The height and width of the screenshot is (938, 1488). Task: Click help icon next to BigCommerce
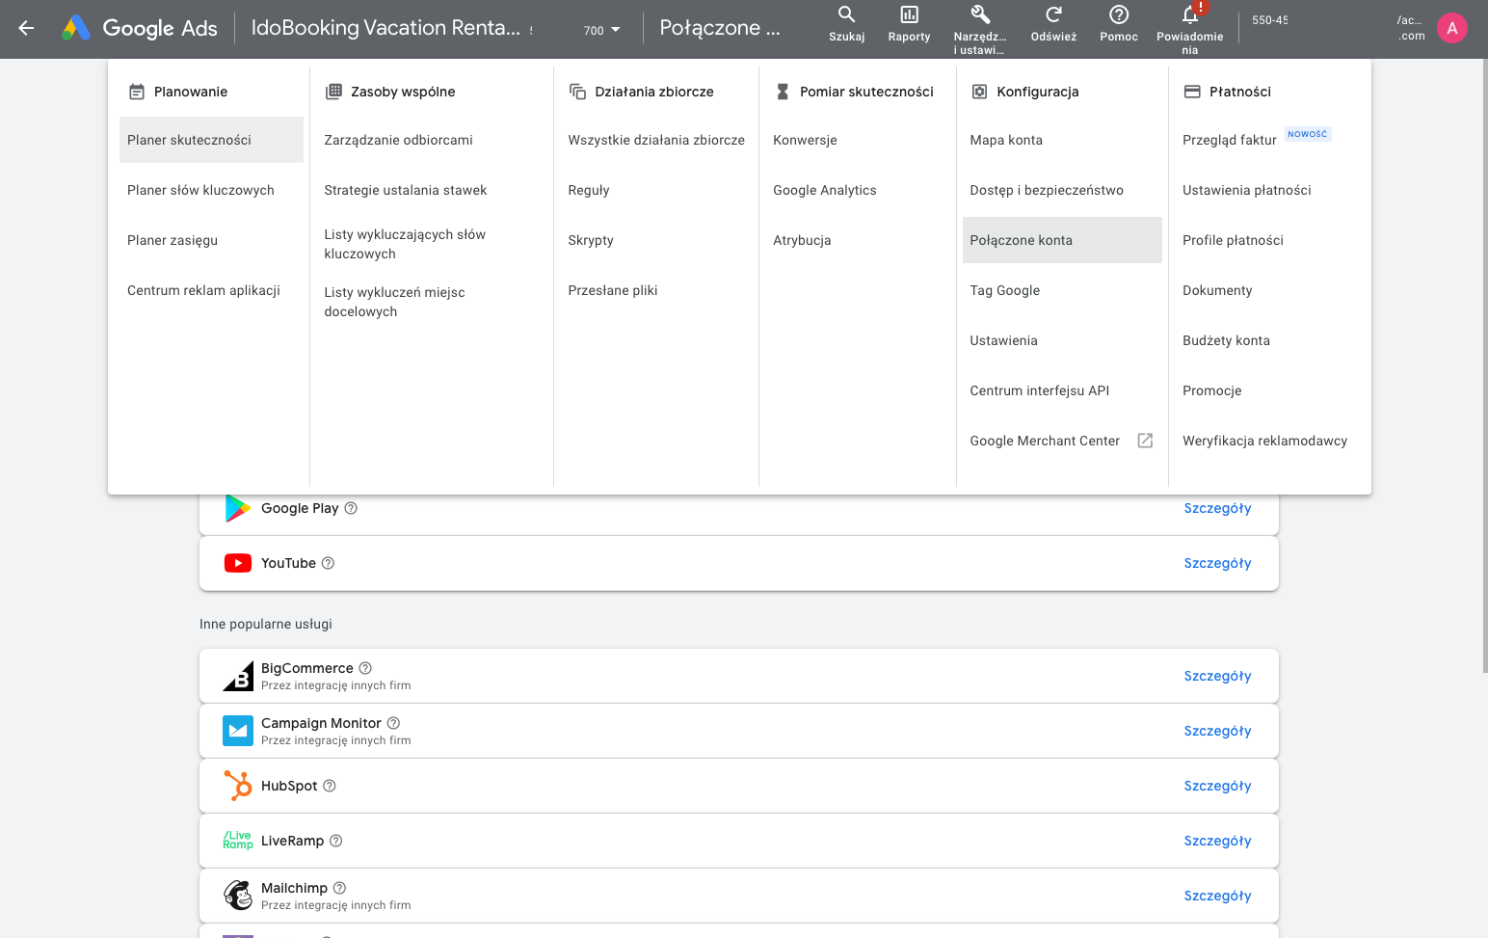pos(365,668)
